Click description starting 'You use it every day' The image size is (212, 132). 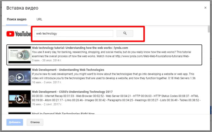pos(111,54)
